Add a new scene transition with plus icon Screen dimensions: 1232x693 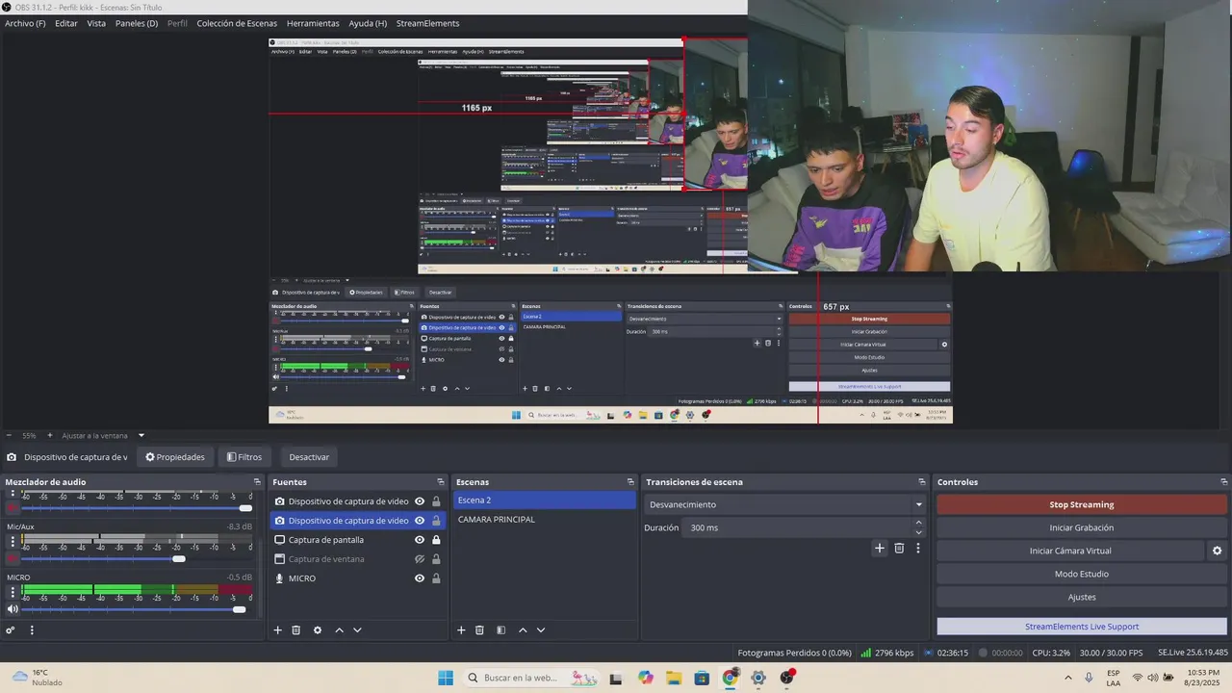879,548
